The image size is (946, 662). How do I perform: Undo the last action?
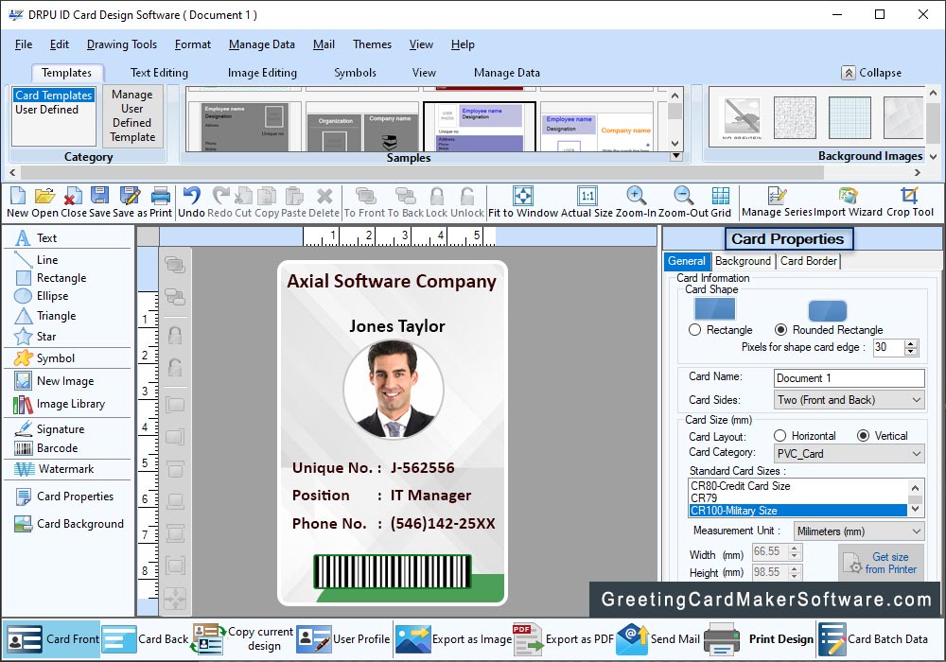(x=191, y=202)
